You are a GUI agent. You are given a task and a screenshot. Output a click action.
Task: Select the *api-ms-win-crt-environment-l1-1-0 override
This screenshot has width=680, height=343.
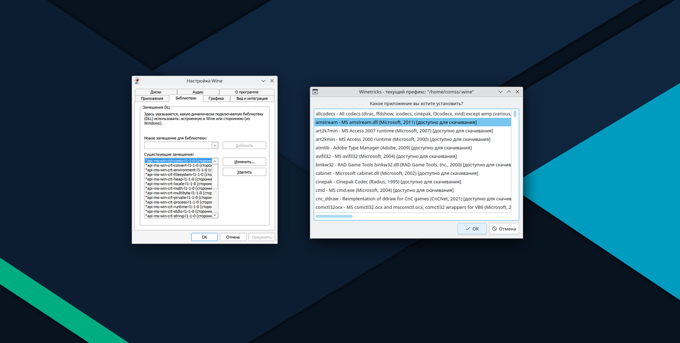pyautogui.click(x=178, y=170)
